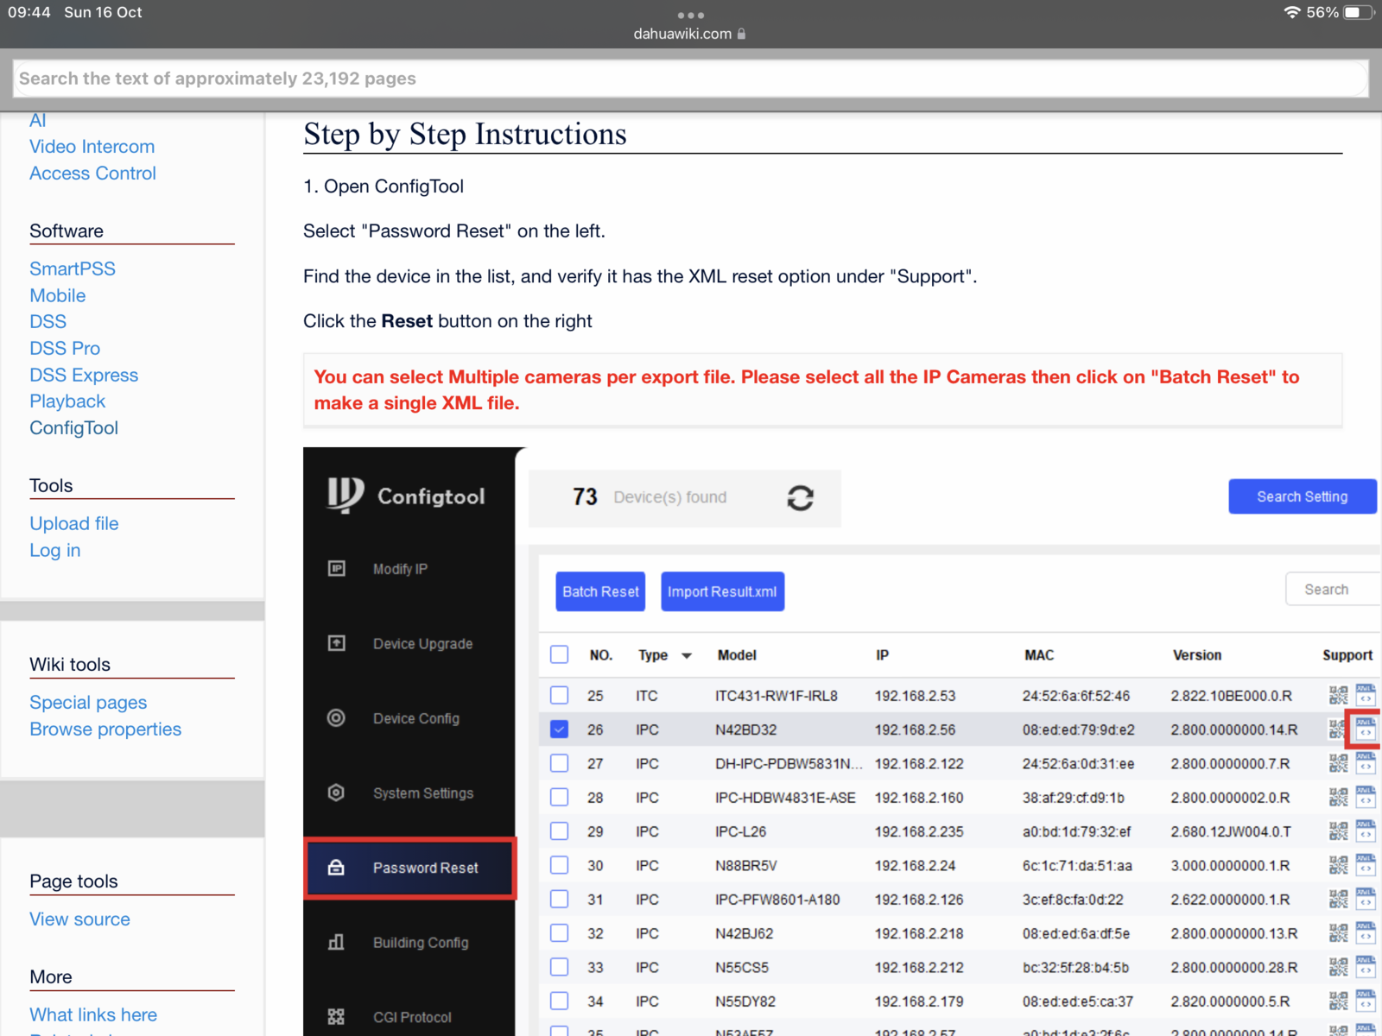
Task: Tick the select-all checkbox in table header
Action: point(560,654)
